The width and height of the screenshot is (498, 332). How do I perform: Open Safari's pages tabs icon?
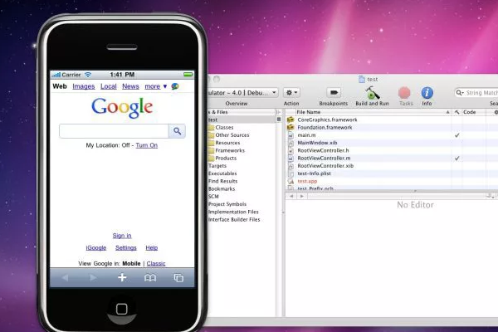tap(178, 278)
